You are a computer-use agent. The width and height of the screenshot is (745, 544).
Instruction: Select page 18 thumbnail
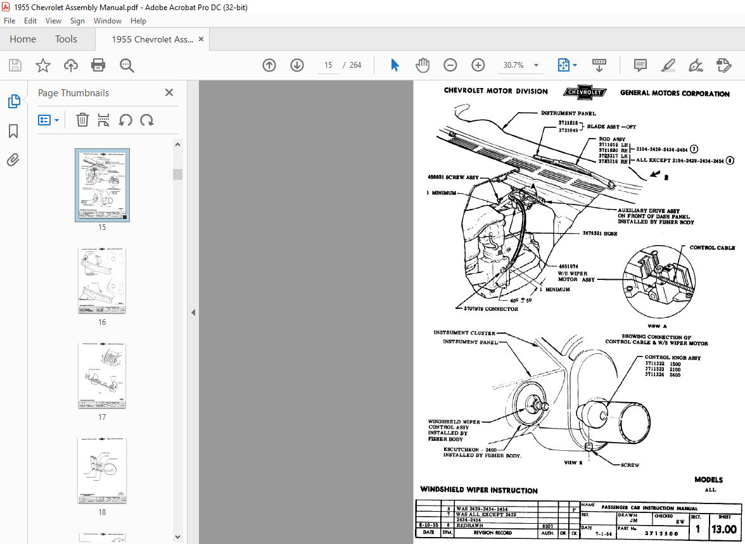102,471
